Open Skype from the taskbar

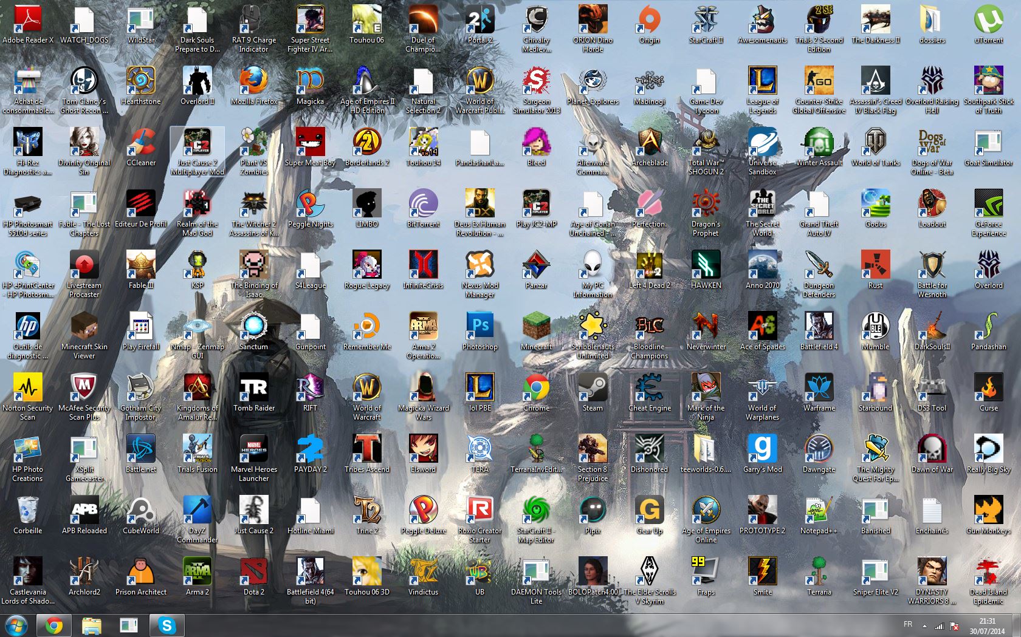point(167,625)
